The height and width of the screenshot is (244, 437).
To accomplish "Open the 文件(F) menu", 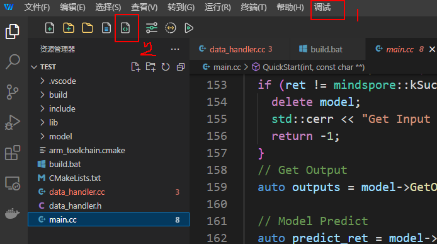I will point(37,8).
